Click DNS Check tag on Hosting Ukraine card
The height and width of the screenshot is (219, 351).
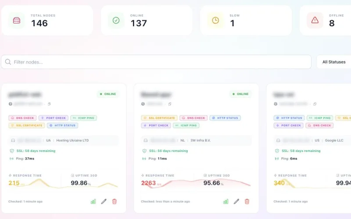tap(22, 118)
